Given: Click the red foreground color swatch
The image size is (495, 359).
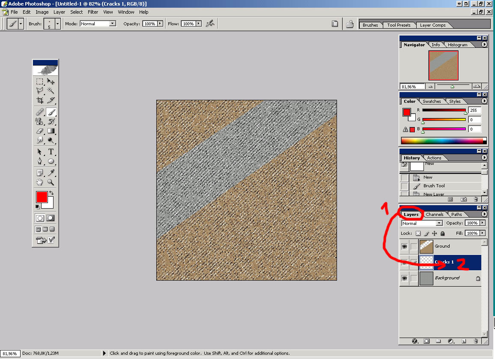Looking at the screenshot, I should coord(41,197).
